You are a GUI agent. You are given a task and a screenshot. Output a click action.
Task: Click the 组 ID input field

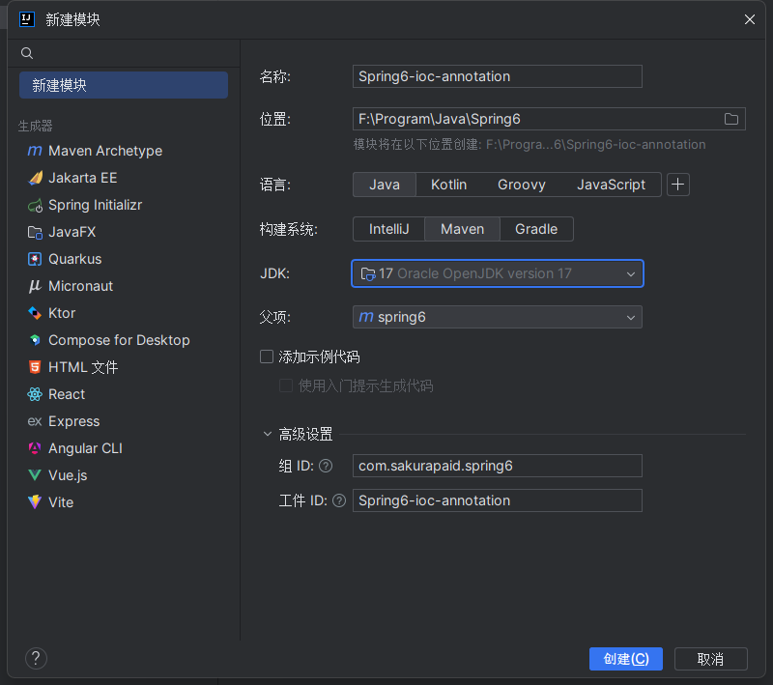click(x=498, y=466)
